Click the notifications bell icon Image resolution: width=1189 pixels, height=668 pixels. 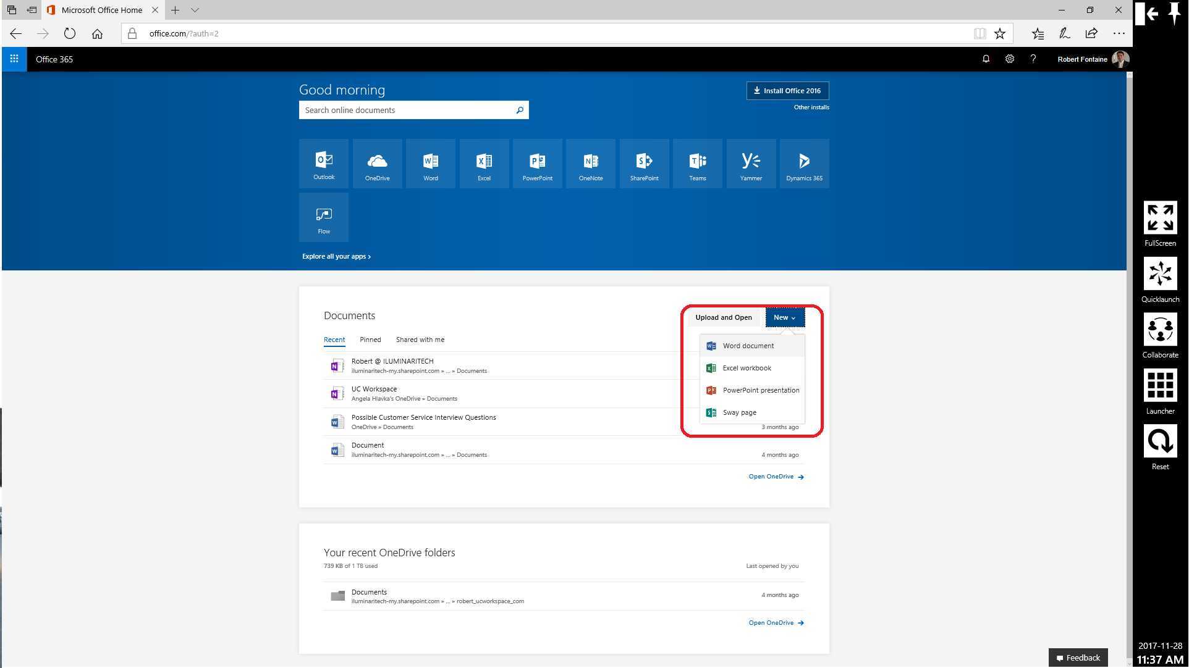[986, 59]
